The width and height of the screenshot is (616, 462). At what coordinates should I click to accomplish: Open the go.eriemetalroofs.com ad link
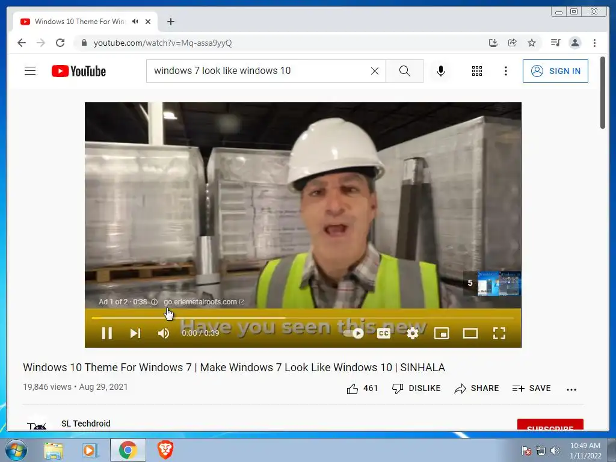(x=204, y=302)
